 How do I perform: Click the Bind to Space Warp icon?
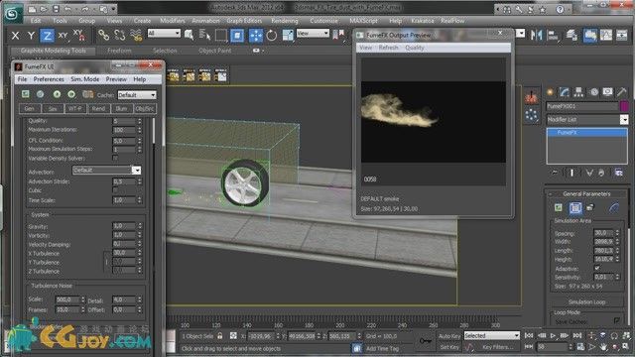pos(136,36)
